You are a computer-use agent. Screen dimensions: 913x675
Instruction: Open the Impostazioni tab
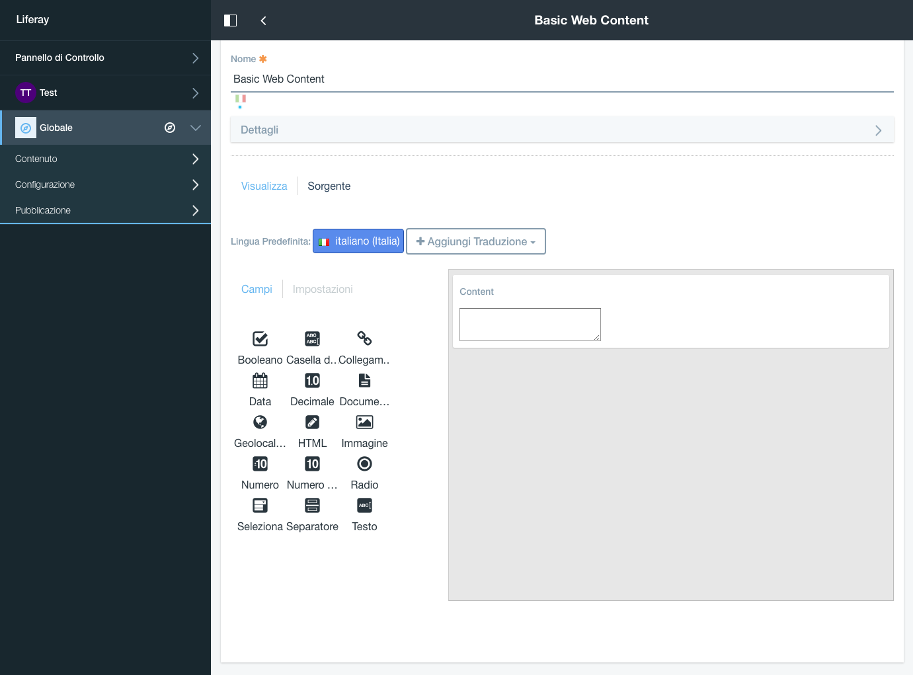pos(323,289)
